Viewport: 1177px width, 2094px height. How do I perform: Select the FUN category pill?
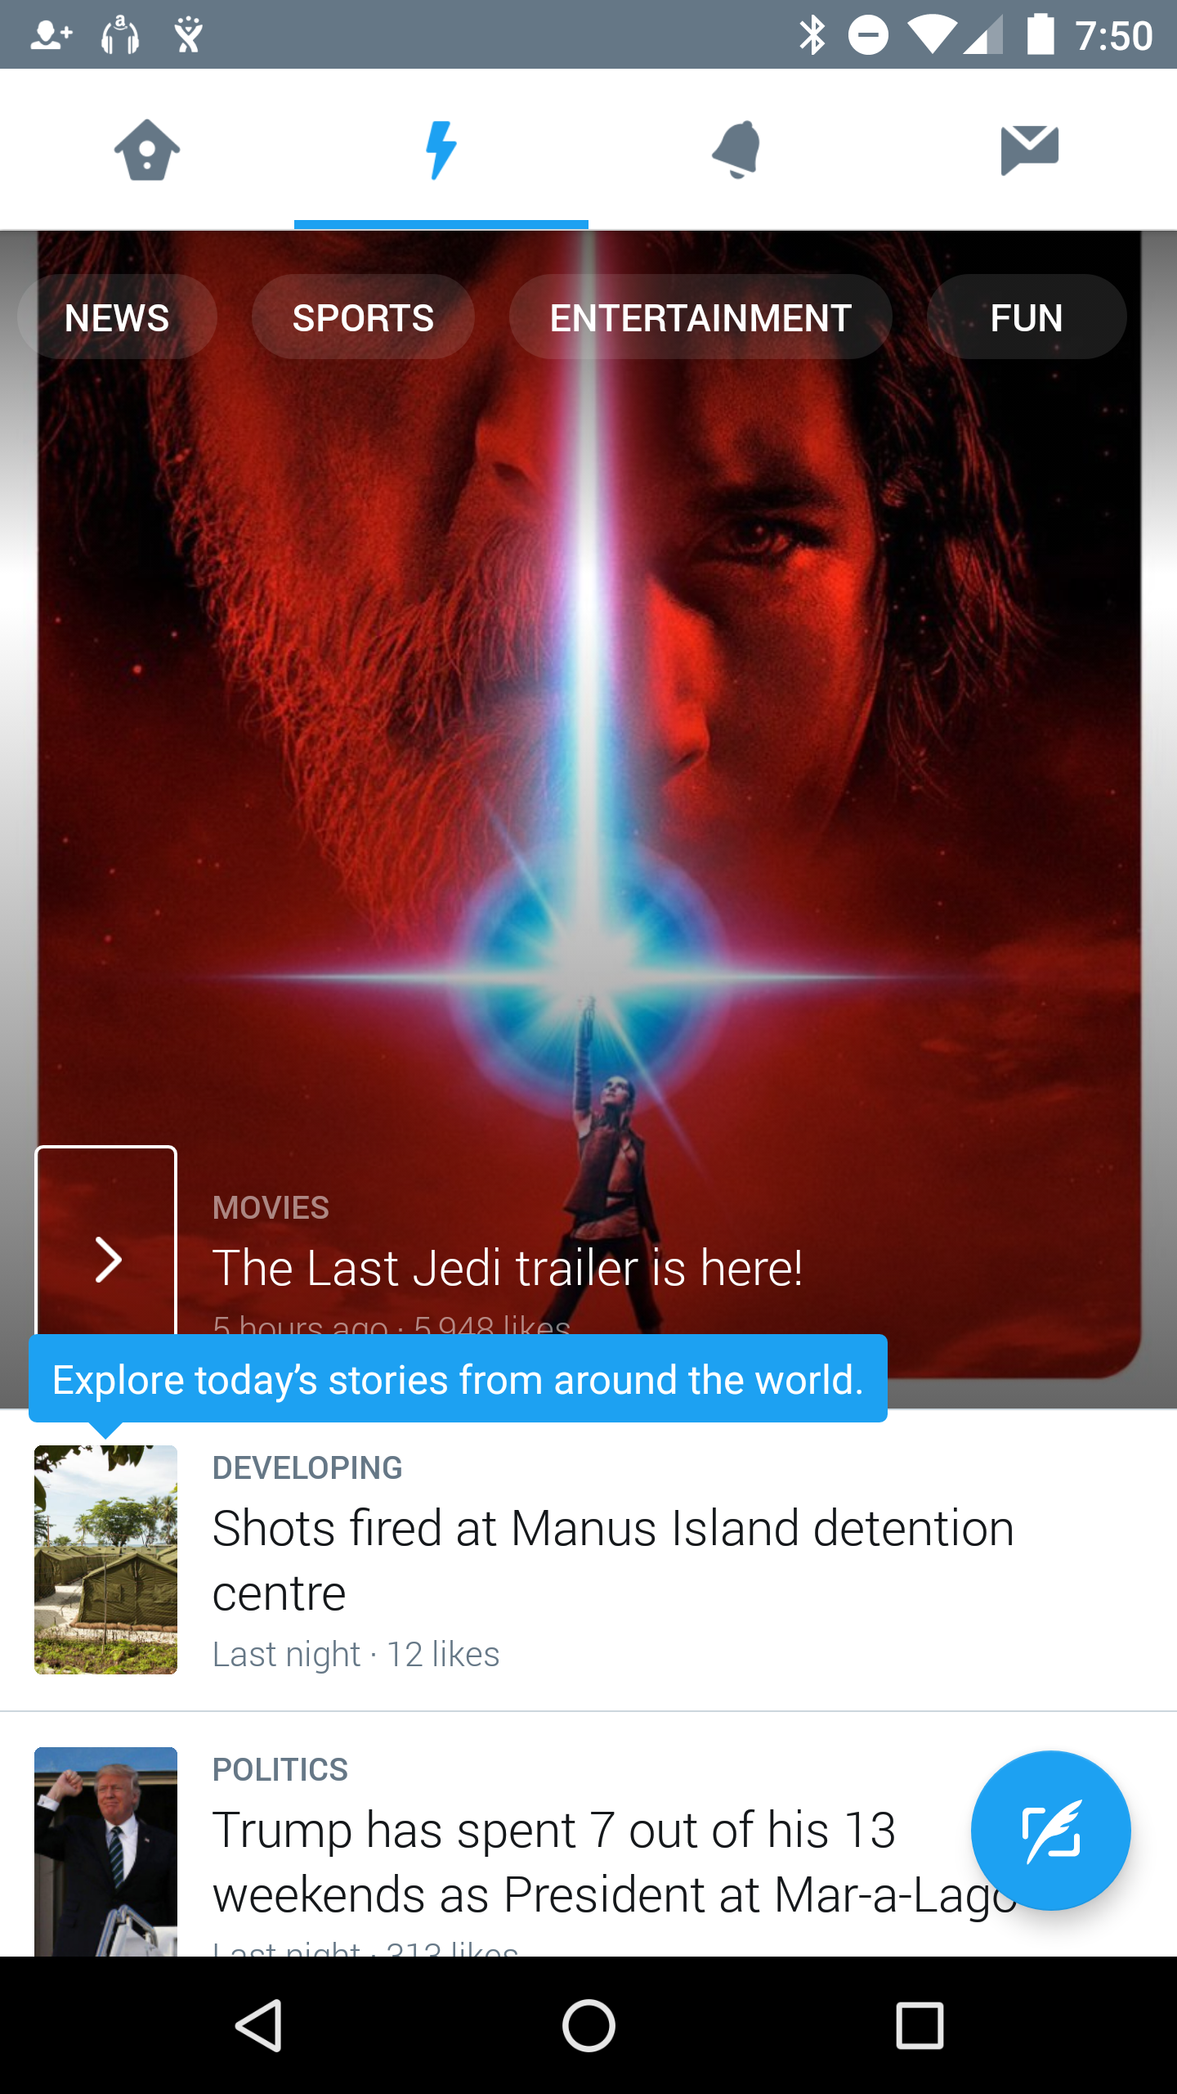click(1027, 317)
